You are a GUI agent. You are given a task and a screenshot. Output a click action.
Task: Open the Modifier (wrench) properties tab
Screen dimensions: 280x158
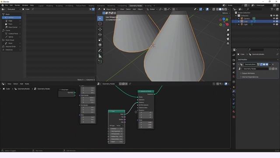(234, 91)
